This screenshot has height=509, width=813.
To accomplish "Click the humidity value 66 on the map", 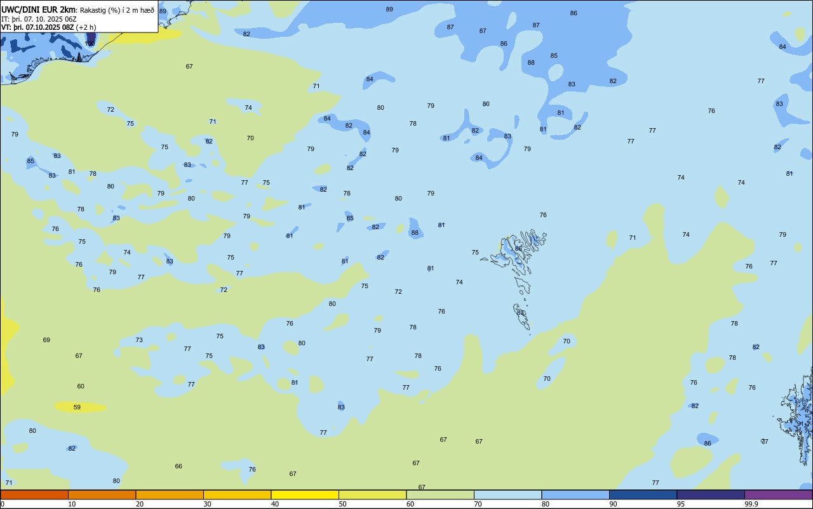I will 178,466.
